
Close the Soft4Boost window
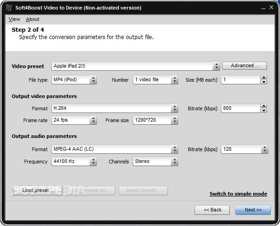(271, 7)
